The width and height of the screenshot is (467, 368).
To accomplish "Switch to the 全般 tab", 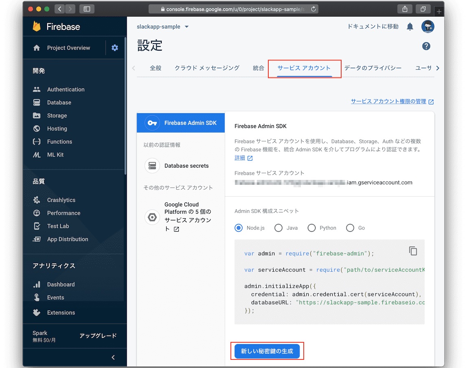I will point(156,68).
